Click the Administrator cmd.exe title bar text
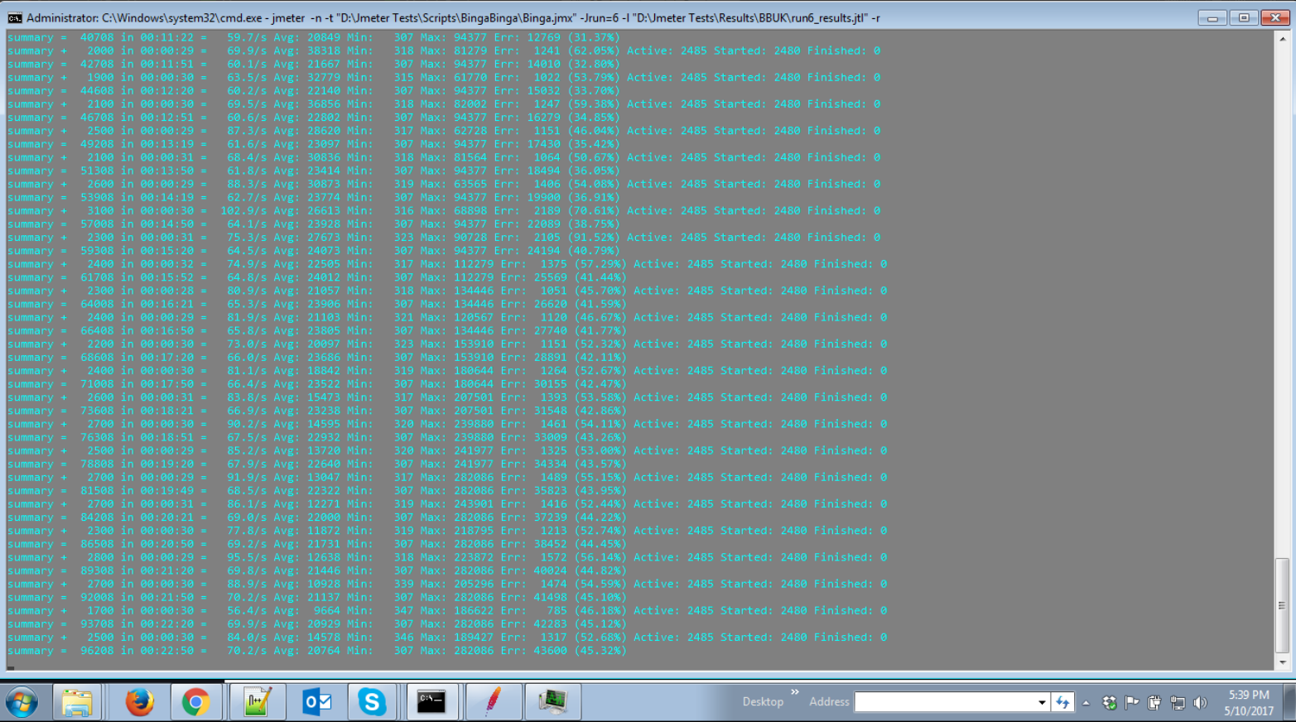 [x=453, y=17]
